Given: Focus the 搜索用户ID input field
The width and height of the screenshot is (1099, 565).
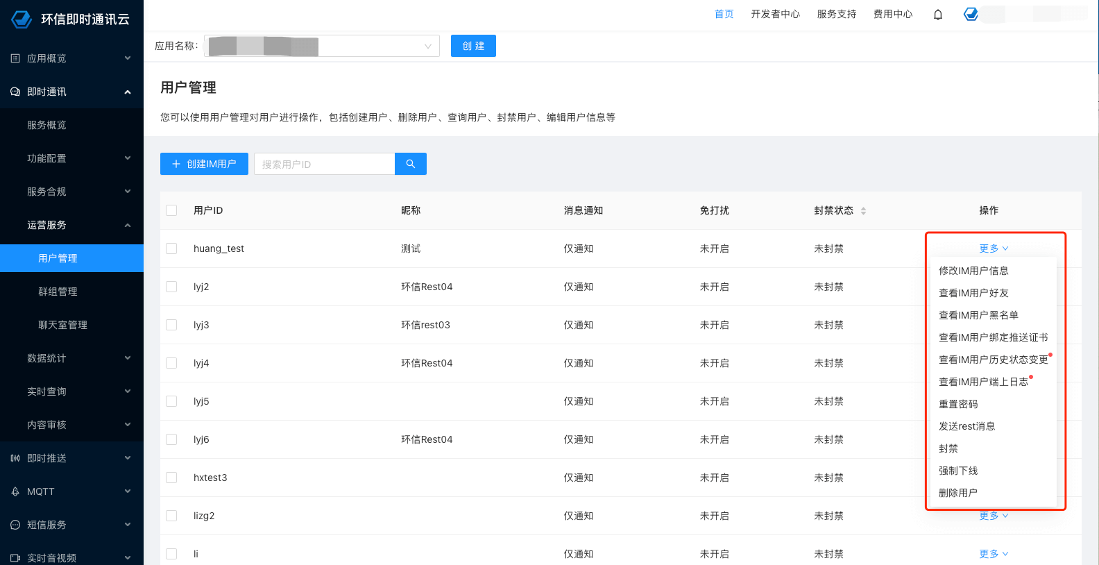Looking at the screenshot, I should (325, 164).
